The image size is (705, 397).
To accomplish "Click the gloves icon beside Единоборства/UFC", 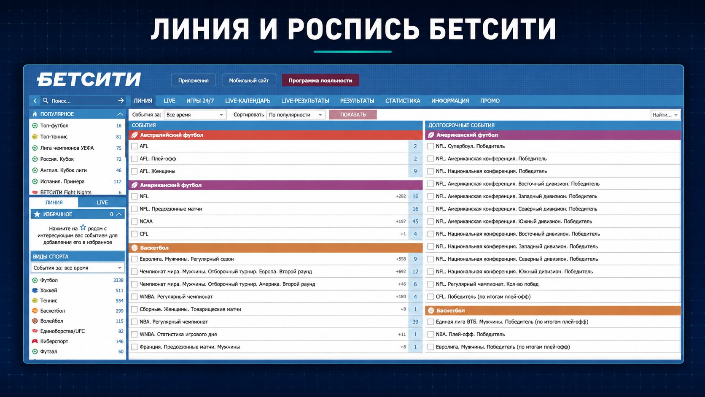I will click(35, 331).
